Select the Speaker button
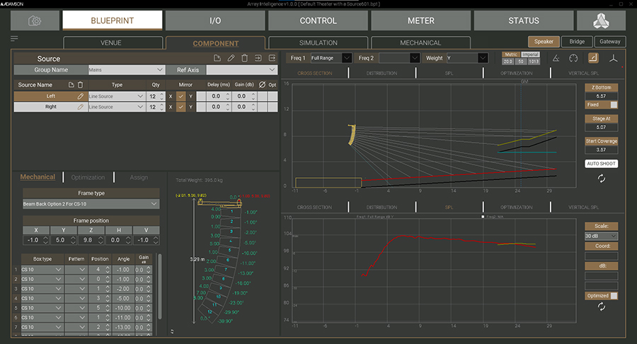 point(544,42)
